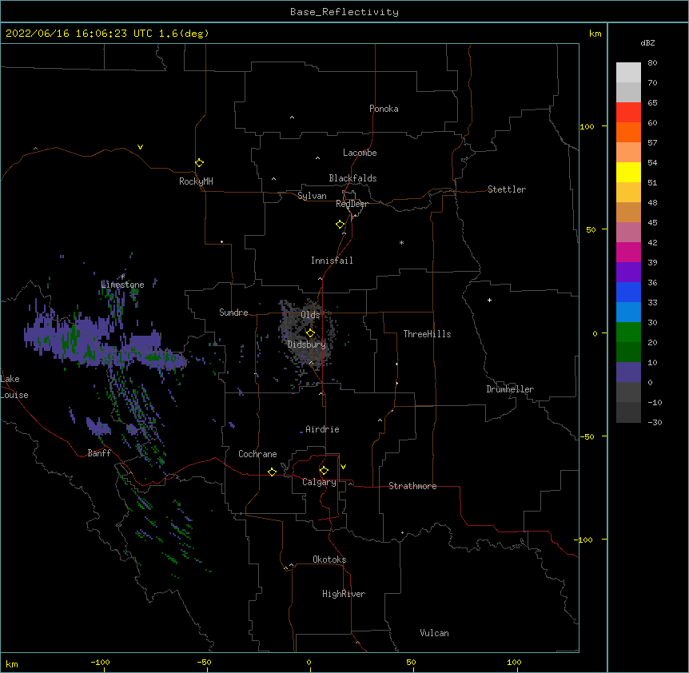Click the Blackfalds label
This screenshot has height=673, width=689.
352,178
